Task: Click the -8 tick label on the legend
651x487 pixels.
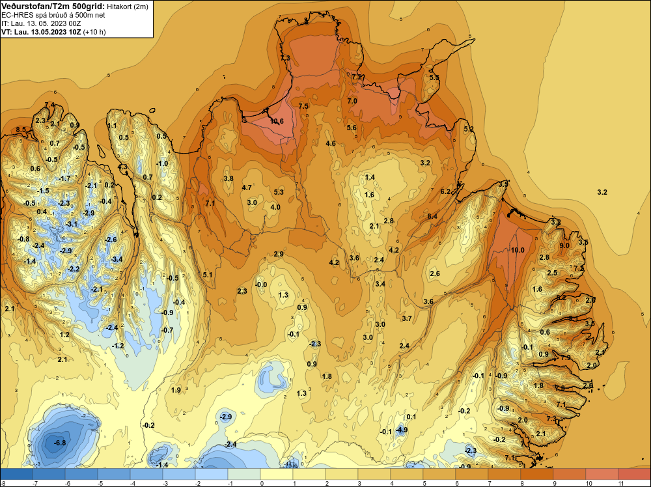Action: click(3, 483)
